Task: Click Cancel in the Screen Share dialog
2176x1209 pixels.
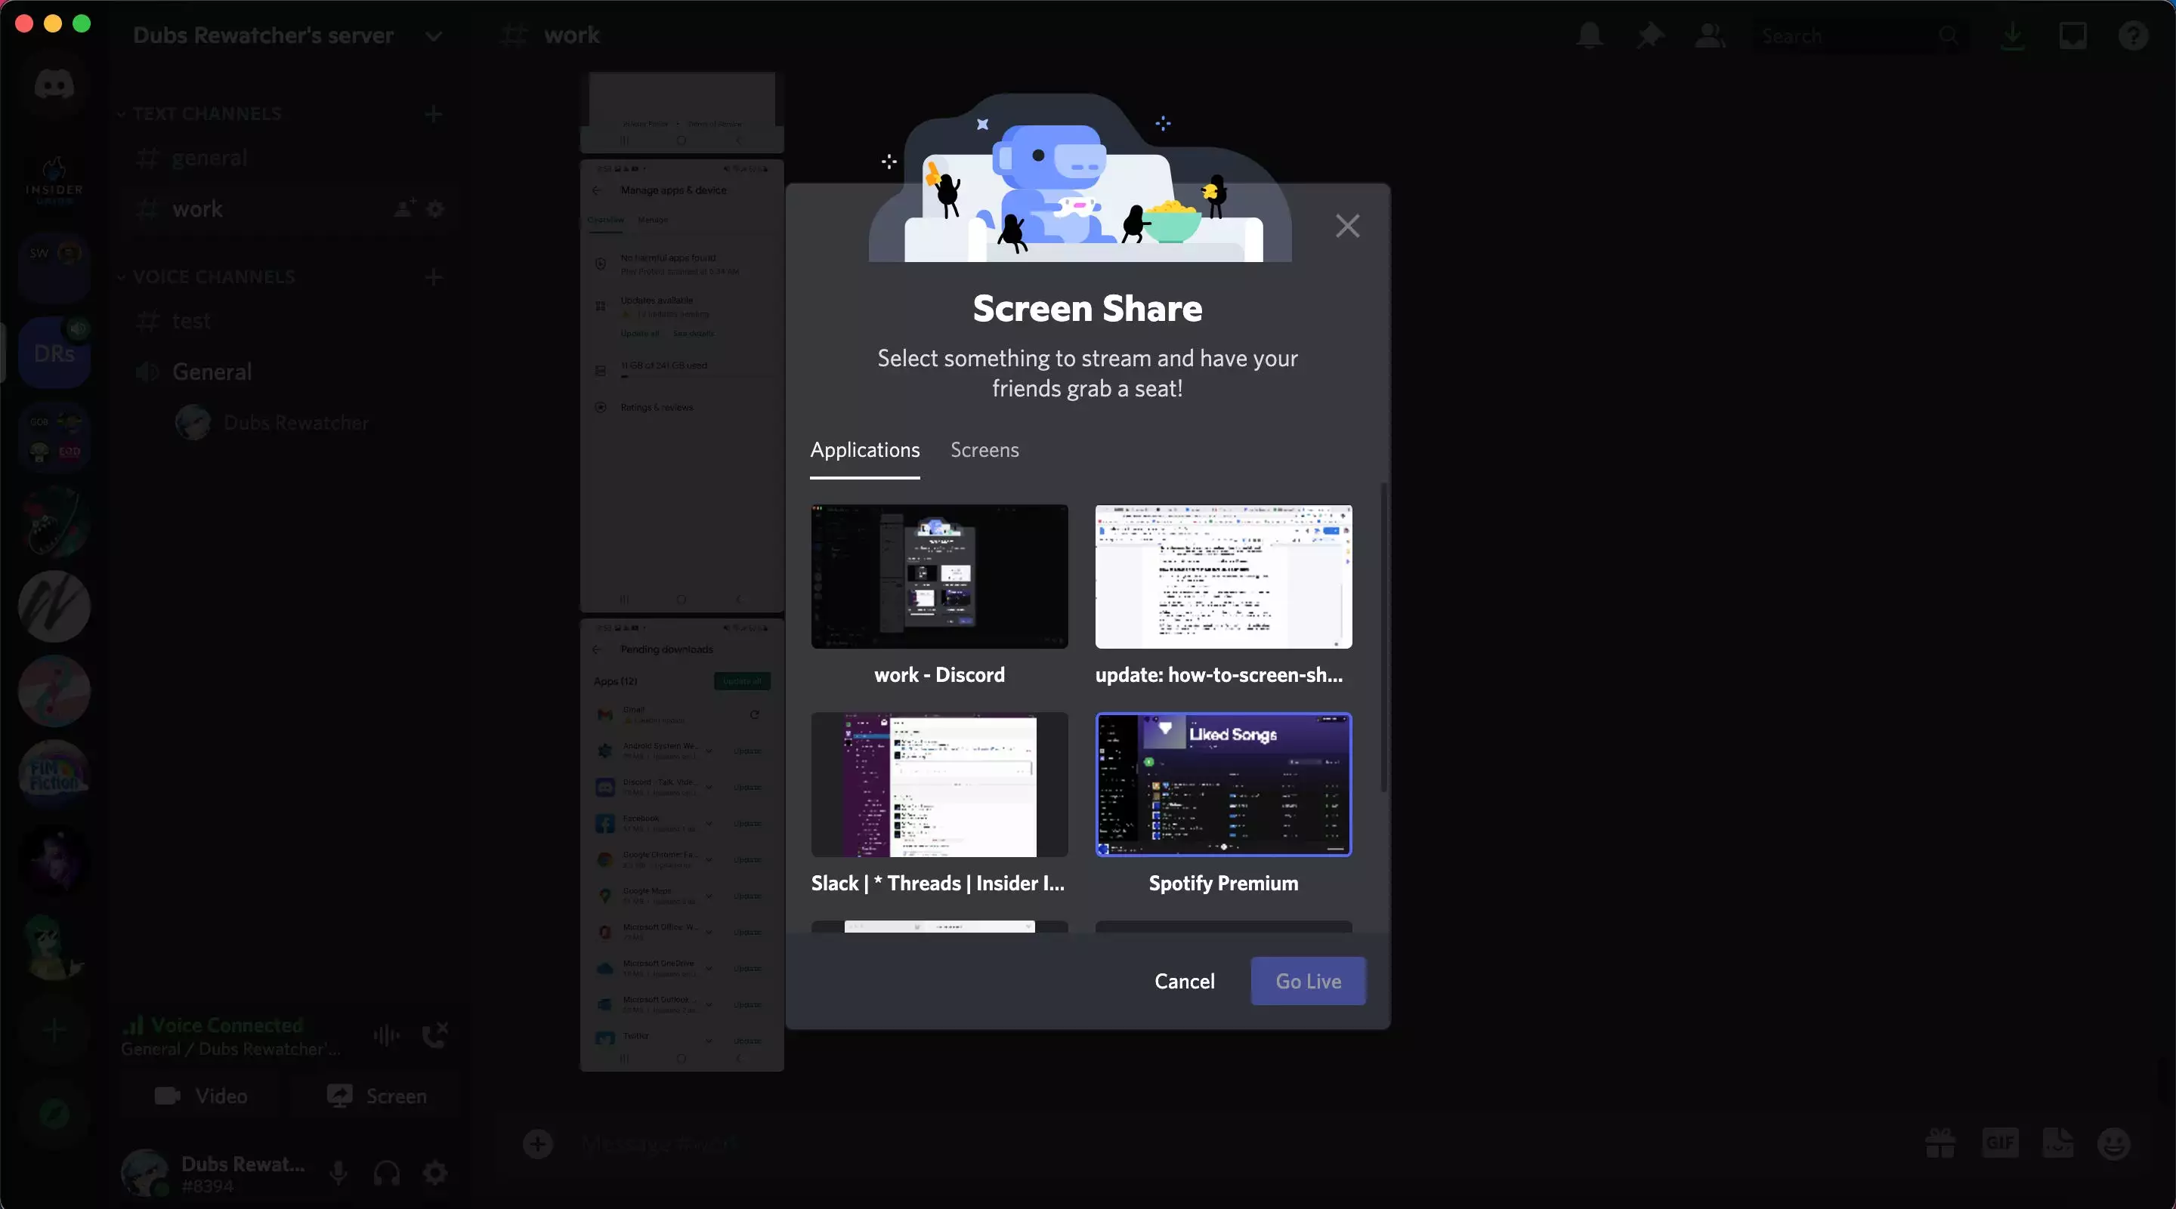Action: 1184,981
